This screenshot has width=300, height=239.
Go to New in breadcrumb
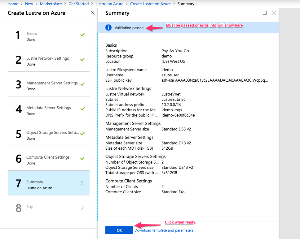(29, 4)
